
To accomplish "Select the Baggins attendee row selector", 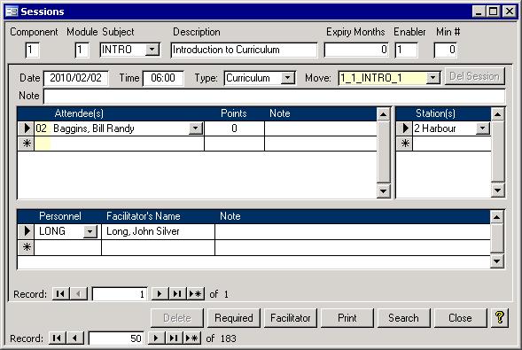I will pos(26,128).
